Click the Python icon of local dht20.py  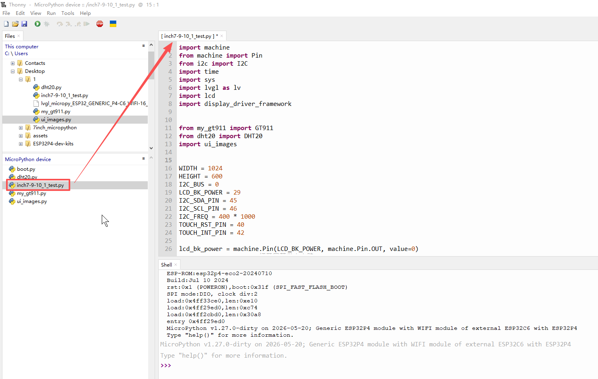(36, 87)
